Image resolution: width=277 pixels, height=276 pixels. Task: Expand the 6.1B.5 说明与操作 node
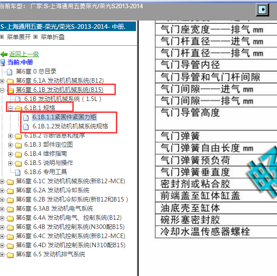pyautogui.click(x=10, y=163)
